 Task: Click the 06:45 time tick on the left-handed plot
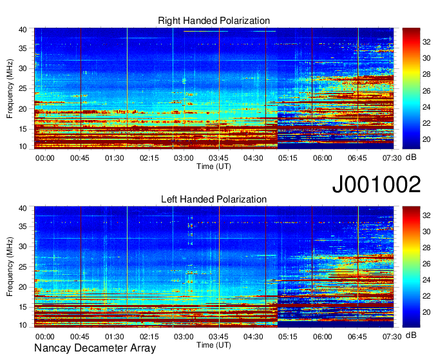357,337
